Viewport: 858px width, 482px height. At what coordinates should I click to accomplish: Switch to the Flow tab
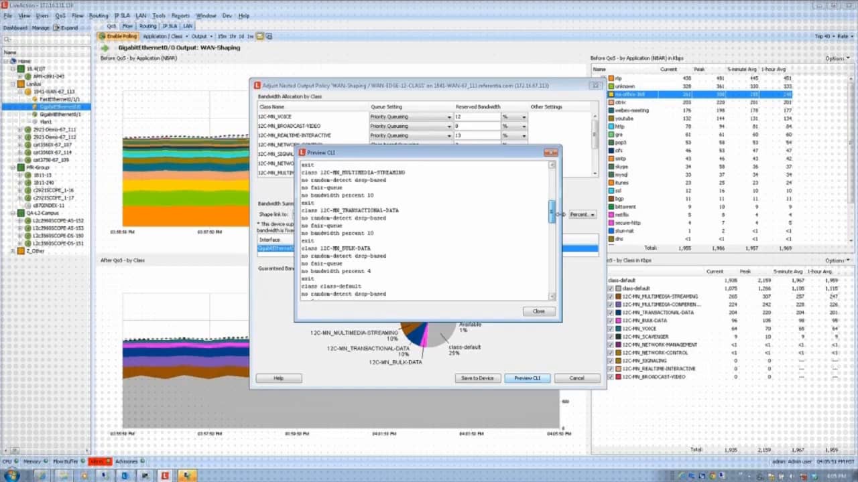(x=127, y=26)
